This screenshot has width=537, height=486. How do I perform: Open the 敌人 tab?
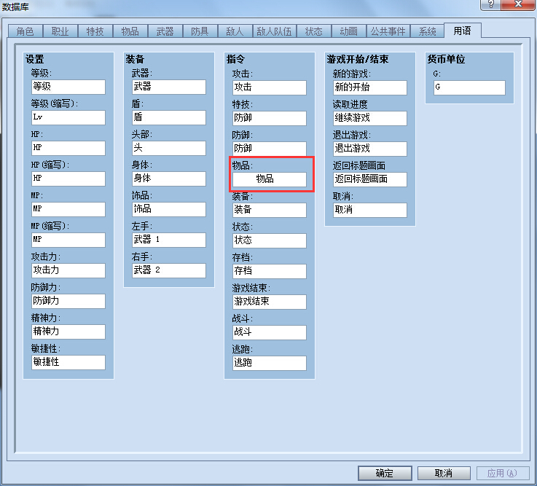click(x=235, y=31)
